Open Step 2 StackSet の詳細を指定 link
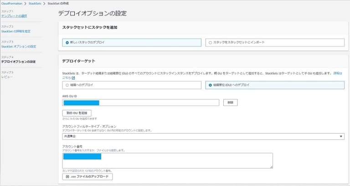This screenshot has height=186, width=350. coord(16,31)
